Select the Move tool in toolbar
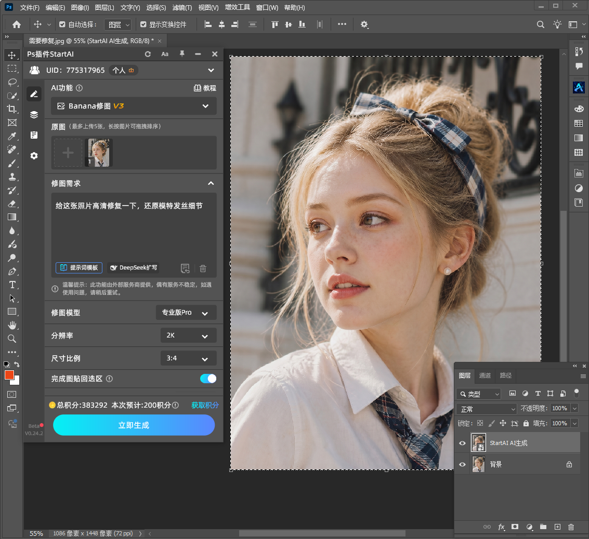This screenshot has height=539, width=589. click(11, 55)
